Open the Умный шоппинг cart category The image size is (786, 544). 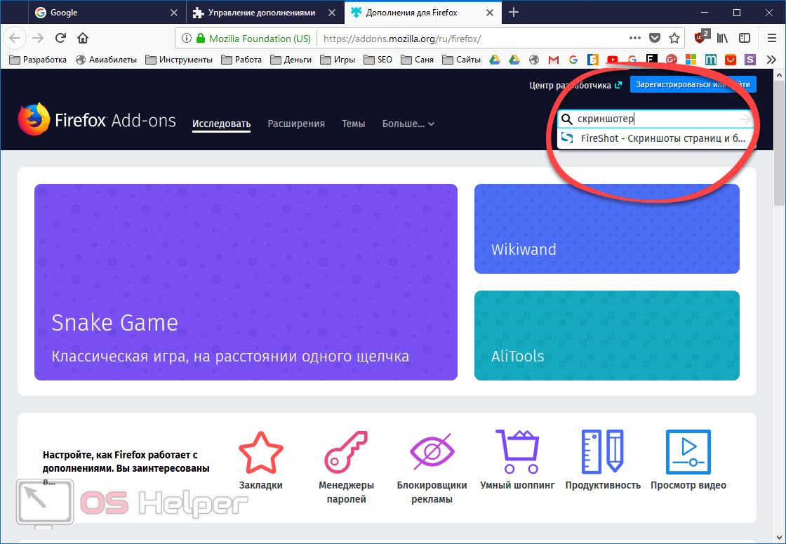(x=517, y=460)
